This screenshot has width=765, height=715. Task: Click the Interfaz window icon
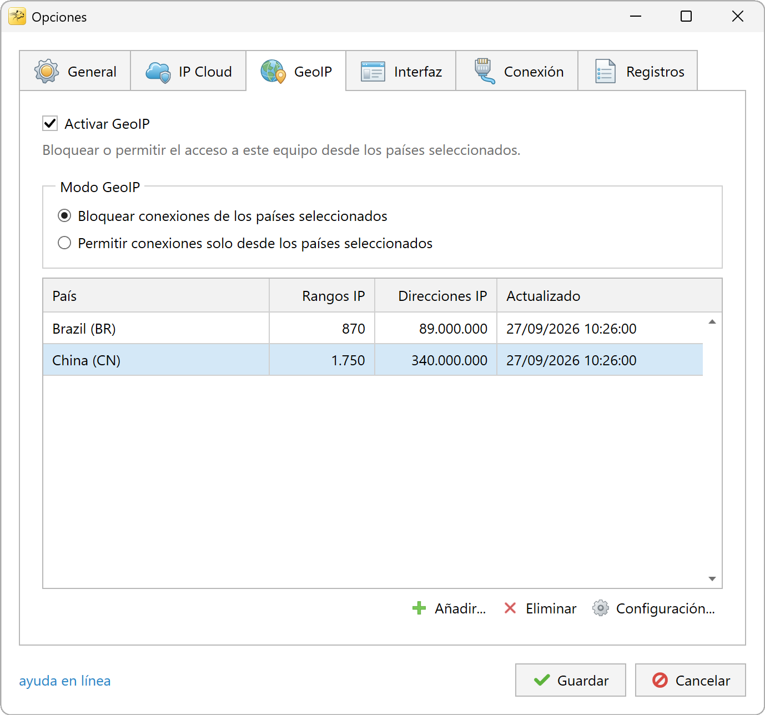[x=373, y=72]
